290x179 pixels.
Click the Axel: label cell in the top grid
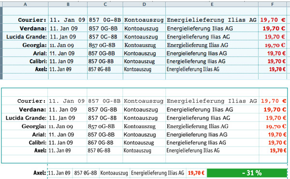(x=25, y=69)
